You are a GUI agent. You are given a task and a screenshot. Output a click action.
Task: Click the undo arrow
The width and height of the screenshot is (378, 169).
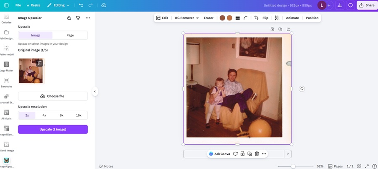tap(81, 5)
